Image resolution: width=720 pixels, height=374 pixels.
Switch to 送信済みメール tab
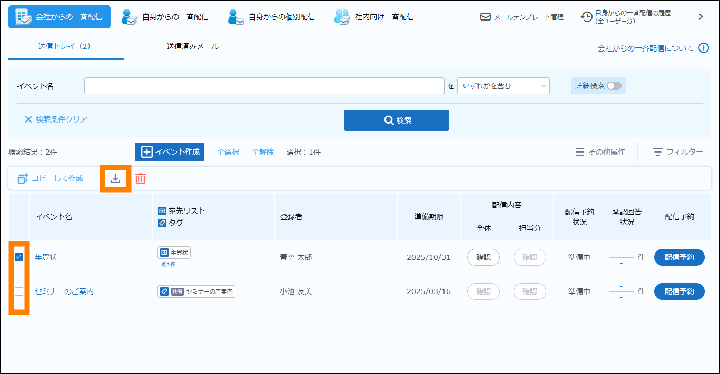[x=193, y=46]
